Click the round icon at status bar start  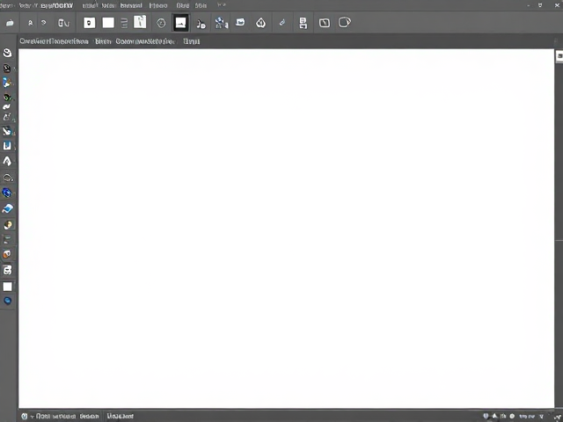24,416
